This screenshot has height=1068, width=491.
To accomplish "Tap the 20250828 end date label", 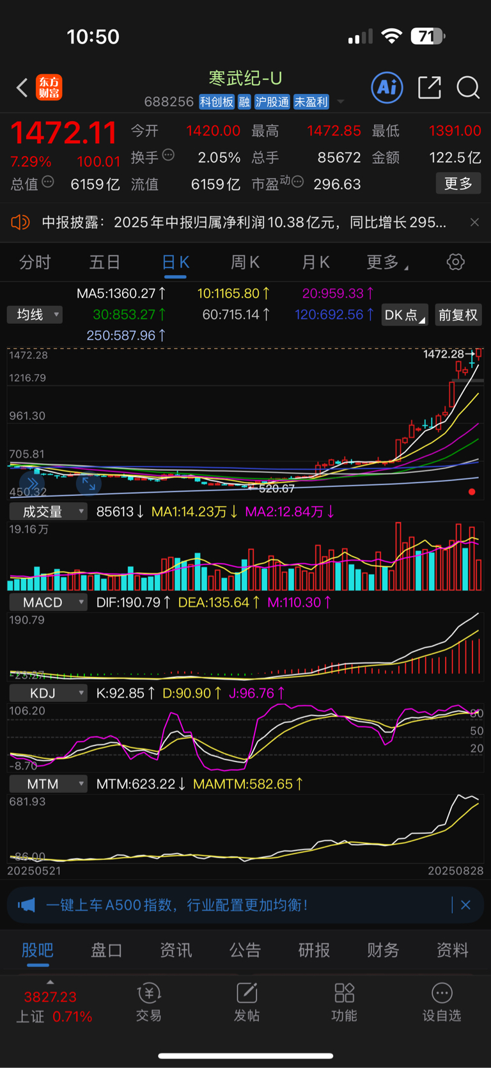I will [x=456, y=871].
